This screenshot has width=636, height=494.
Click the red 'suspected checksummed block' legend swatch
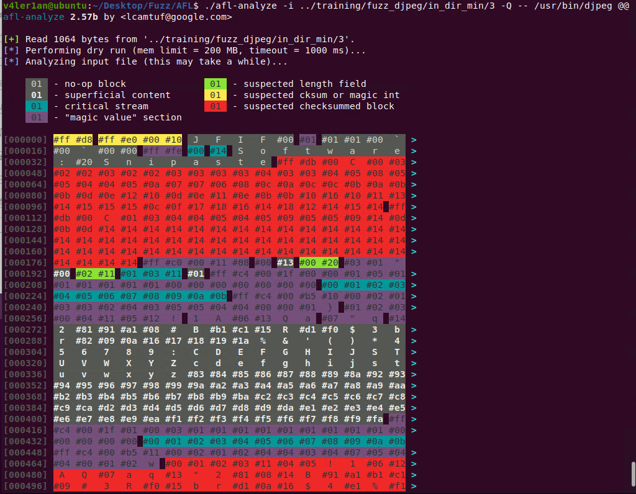(216, 106)
